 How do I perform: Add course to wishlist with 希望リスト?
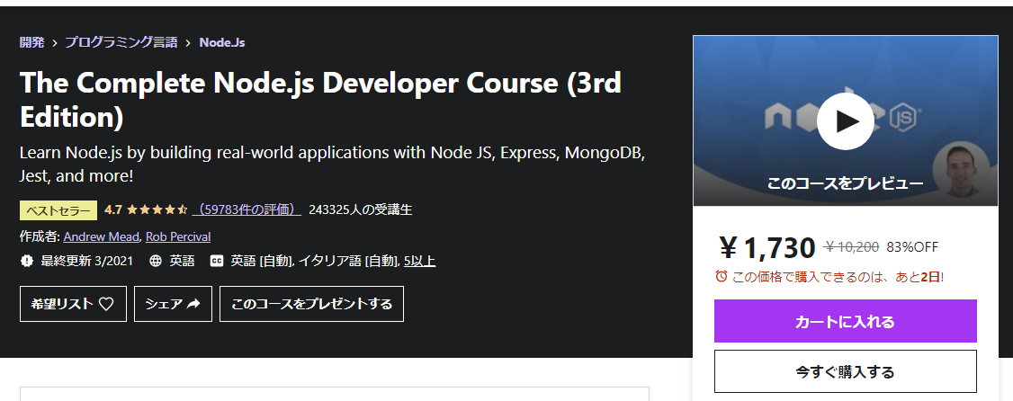[73, 304]
